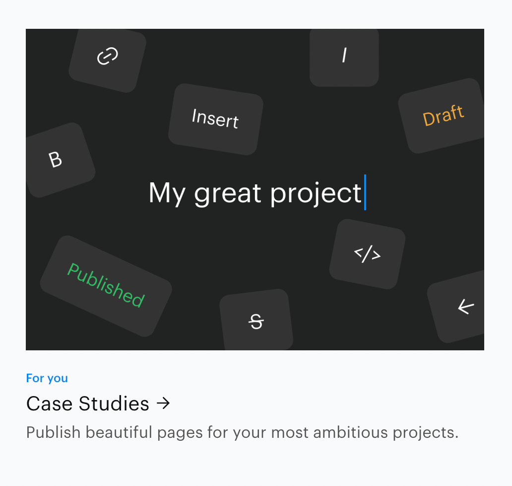Click the italic I key tile

344,55
